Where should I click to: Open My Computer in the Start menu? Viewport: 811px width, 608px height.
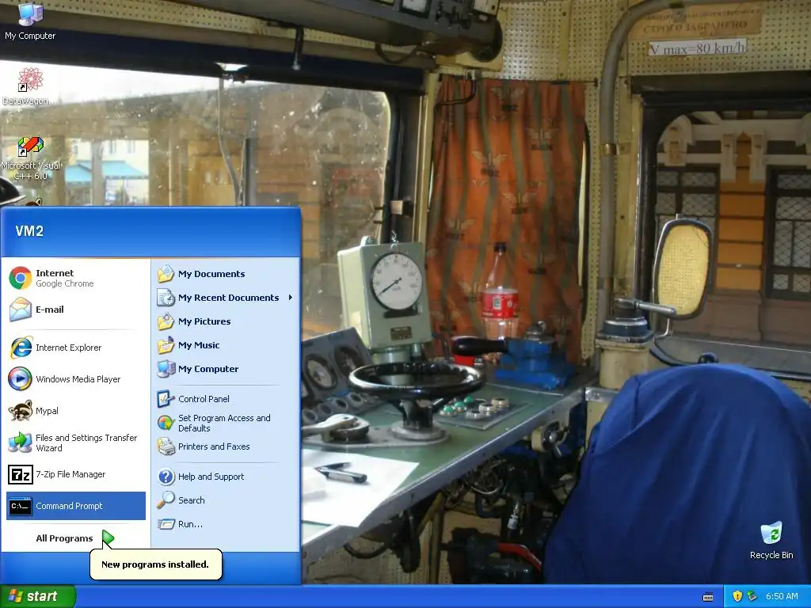tap(226, 369)
